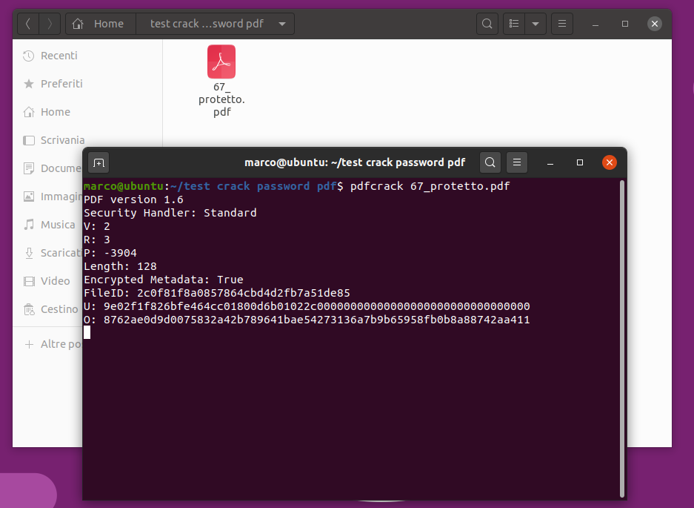Maximize the file manager window
The height and width of the screenshot is (508, 694).
(625, 24)
